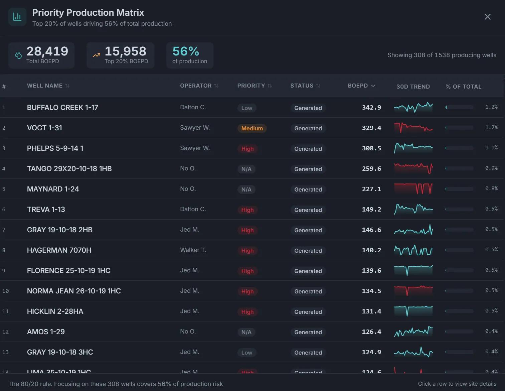Click the 15,958 Top 20% BOEPD stat card
The width and height of the screenshot is (505, 391).
click(x=120, y=55)
